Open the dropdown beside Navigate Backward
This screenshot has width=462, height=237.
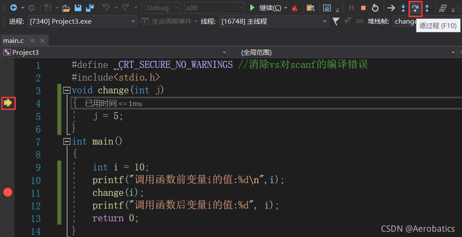tap(22, 8)
